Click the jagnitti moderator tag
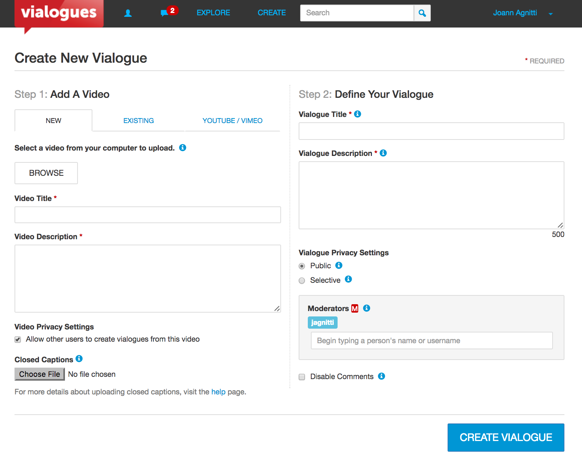This screenshot has height=467, width=582. [x=323, y=323]
